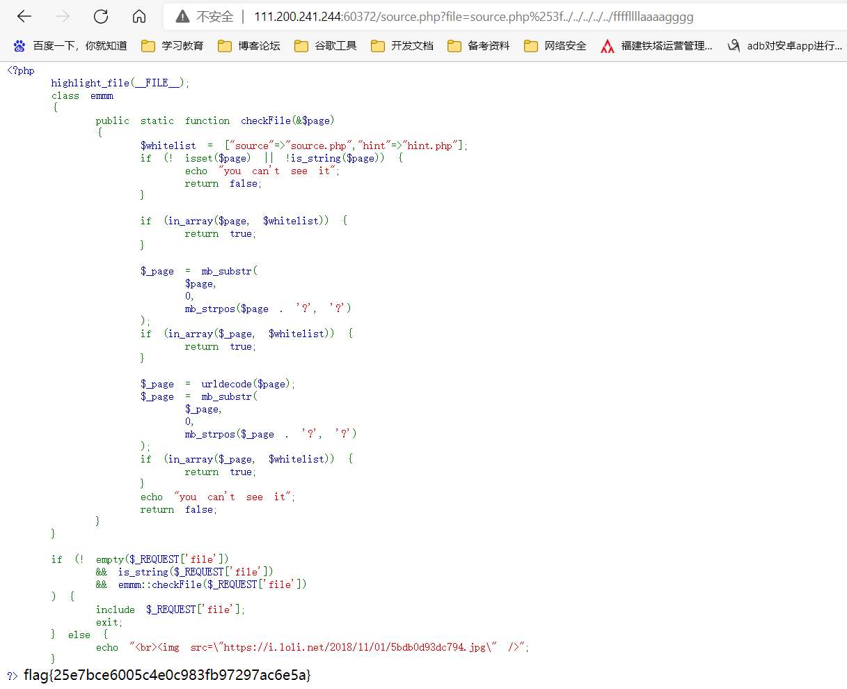847x689 pixels.
Task: Open the 网络安全 bookmark folder
Action: 555,46
